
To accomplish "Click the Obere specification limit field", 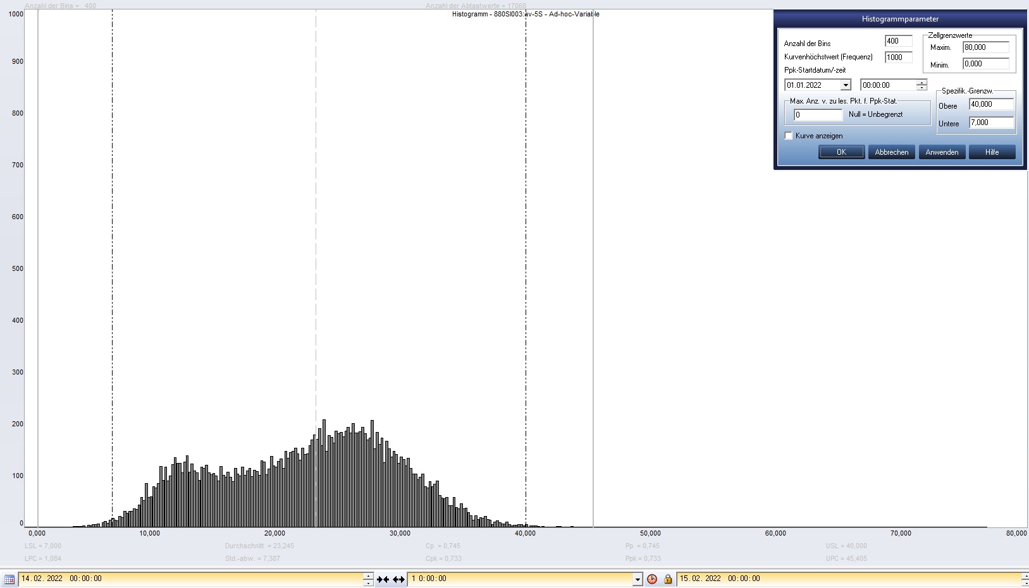I will point(991,104).
